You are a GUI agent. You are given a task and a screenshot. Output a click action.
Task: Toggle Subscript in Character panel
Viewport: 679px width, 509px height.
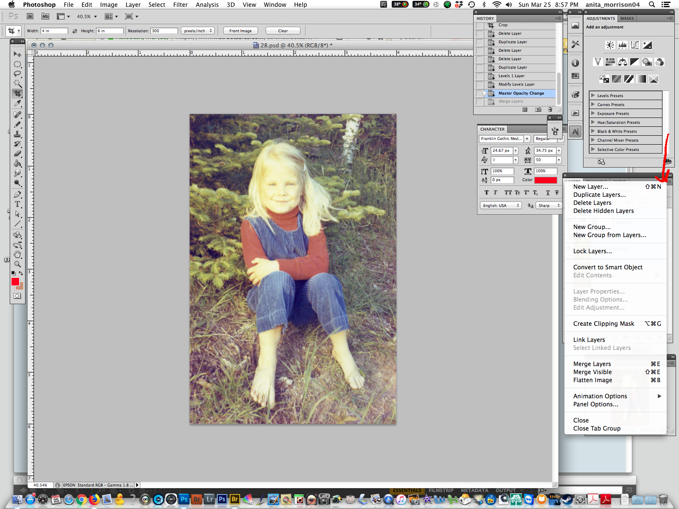point(535,193)
